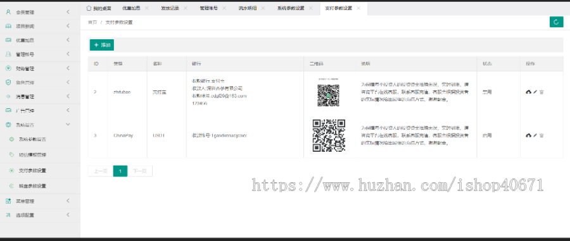Expand the 财务管理 chevron in sidebar
570x241 pixels.
click(68, 68)
